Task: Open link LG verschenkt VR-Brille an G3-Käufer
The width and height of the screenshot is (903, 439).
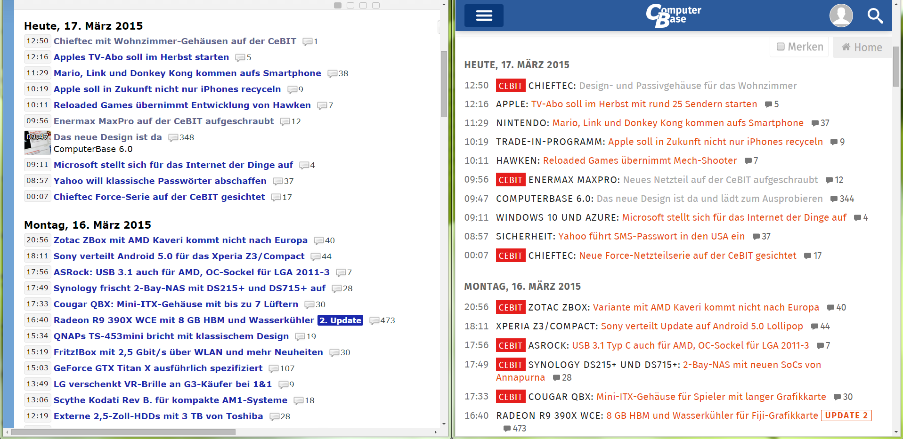Action: (x=163, y=384)
